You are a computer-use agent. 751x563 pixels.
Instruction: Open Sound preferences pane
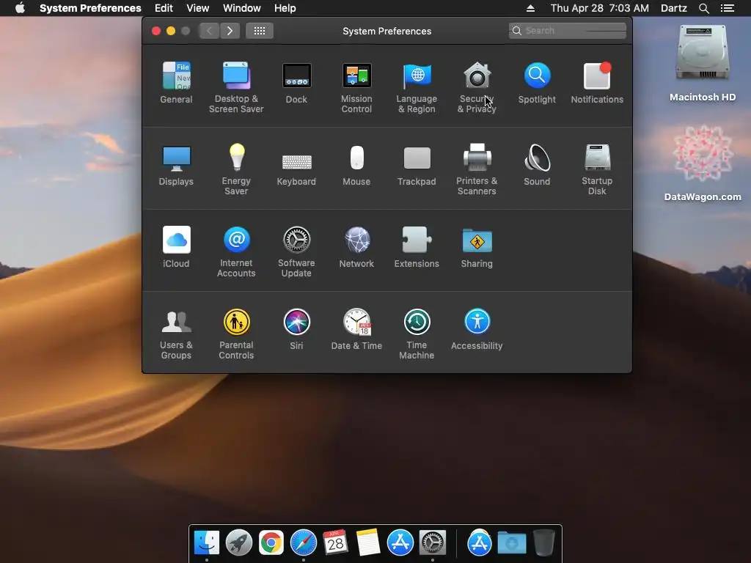click(537, 165)
